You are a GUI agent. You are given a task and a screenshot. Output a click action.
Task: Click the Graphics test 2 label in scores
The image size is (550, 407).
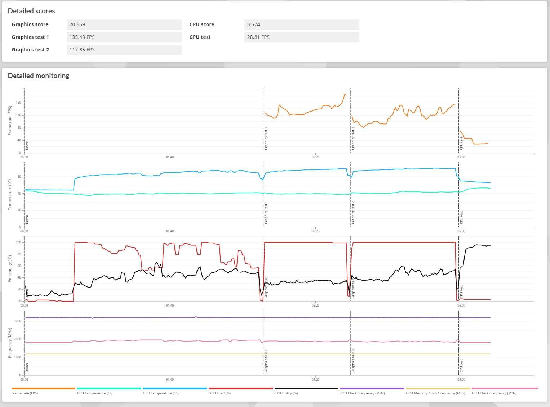click(30, 50)
